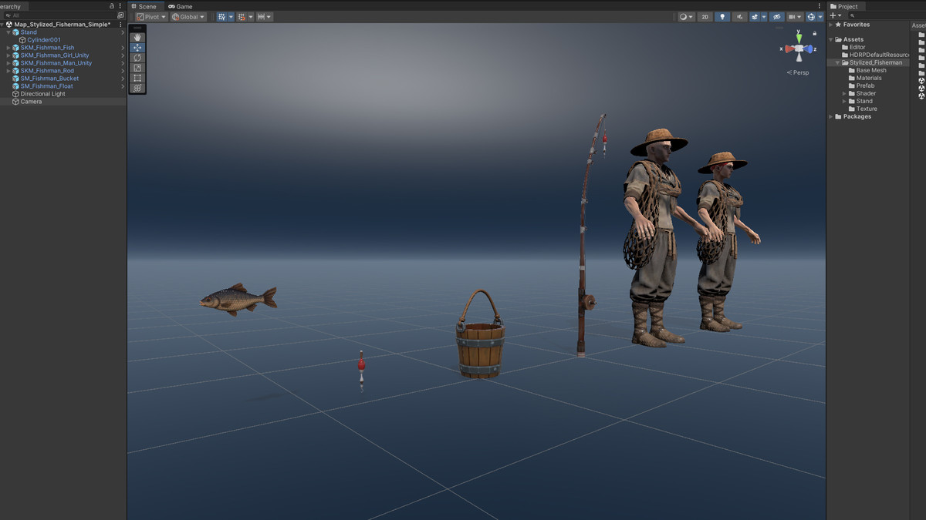This screenshot has height=520, width=926.
Task: Expand SKM_Fishrman_Rod in Hierarchy
Action: coord(8,71)
